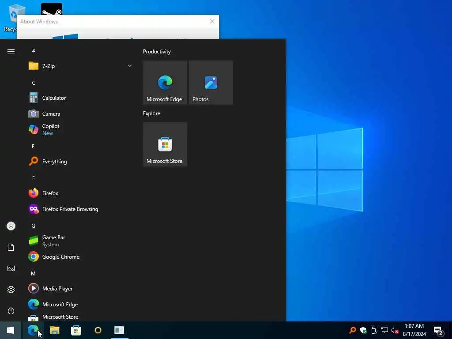Viewport: 452px width, 339px height.
Task: Click the Productivity group heading
Action: click(157, 52)
